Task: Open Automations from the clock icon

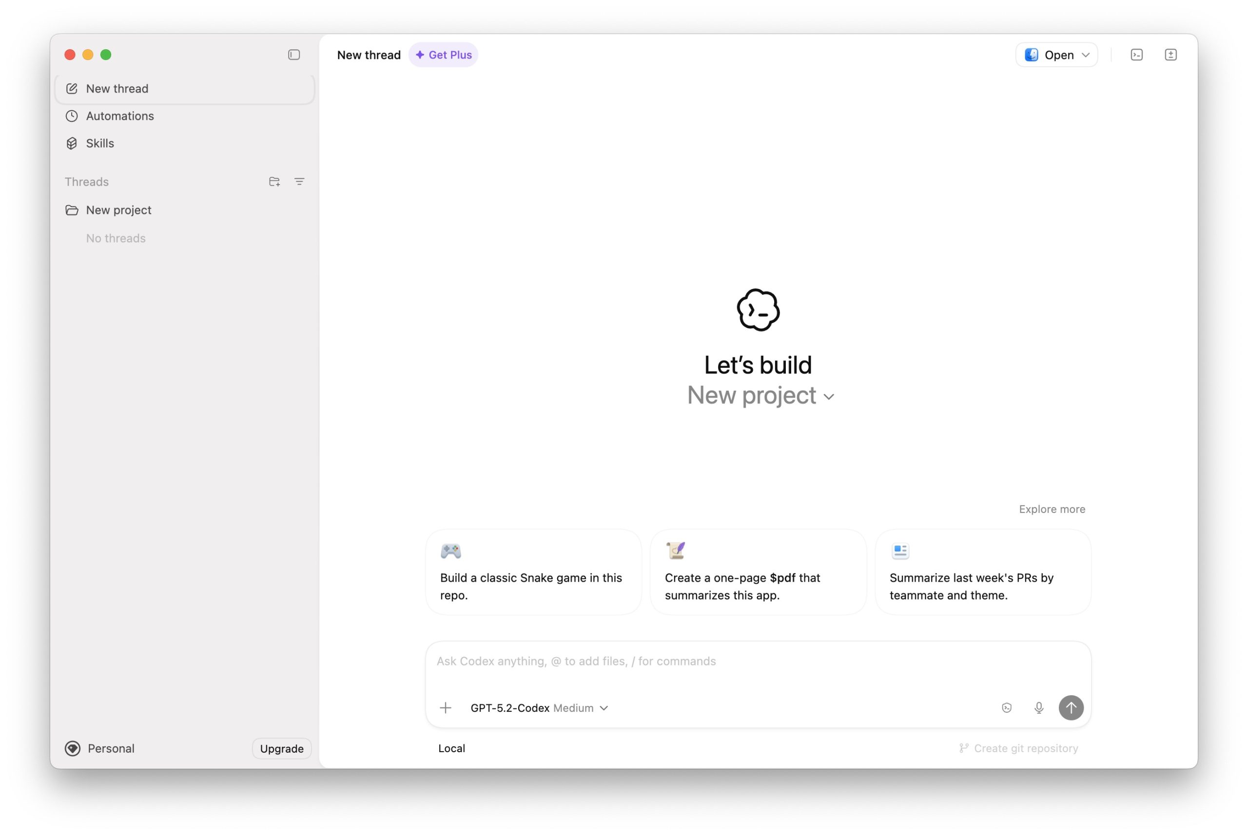Action: pyautogui.click(x=120, y=115)
